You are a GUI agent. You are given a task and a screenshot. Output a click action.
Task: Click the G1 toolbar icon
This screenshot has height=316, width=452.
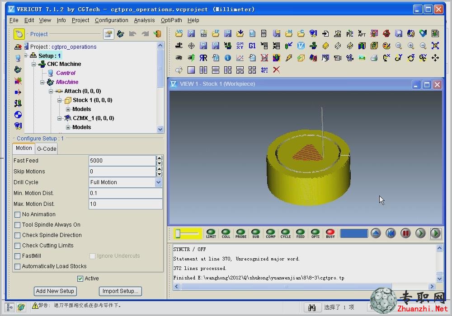point(252,46)
